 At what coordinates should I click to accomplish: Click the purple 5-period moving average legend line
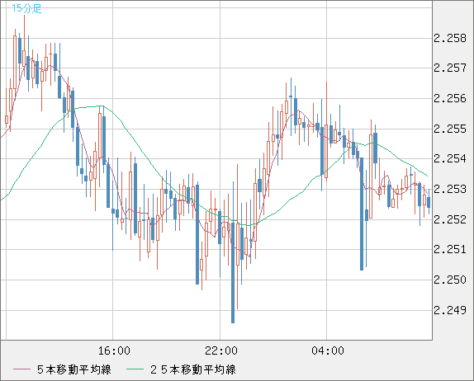(21, 369)
